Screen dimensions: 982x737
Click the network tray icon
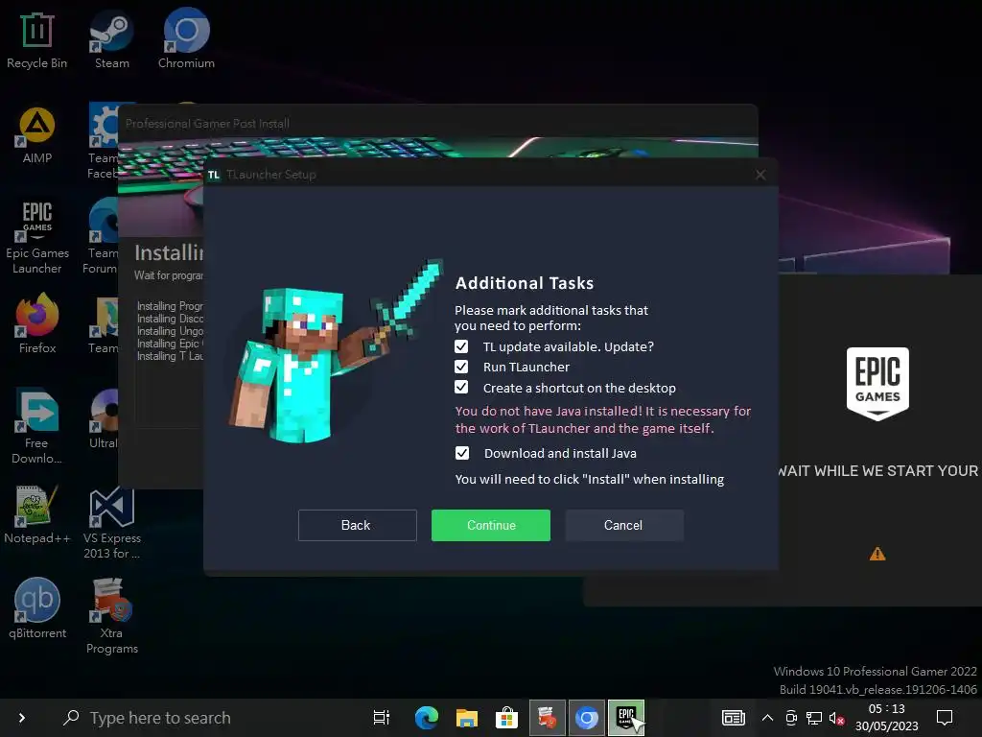click(814, 718)
